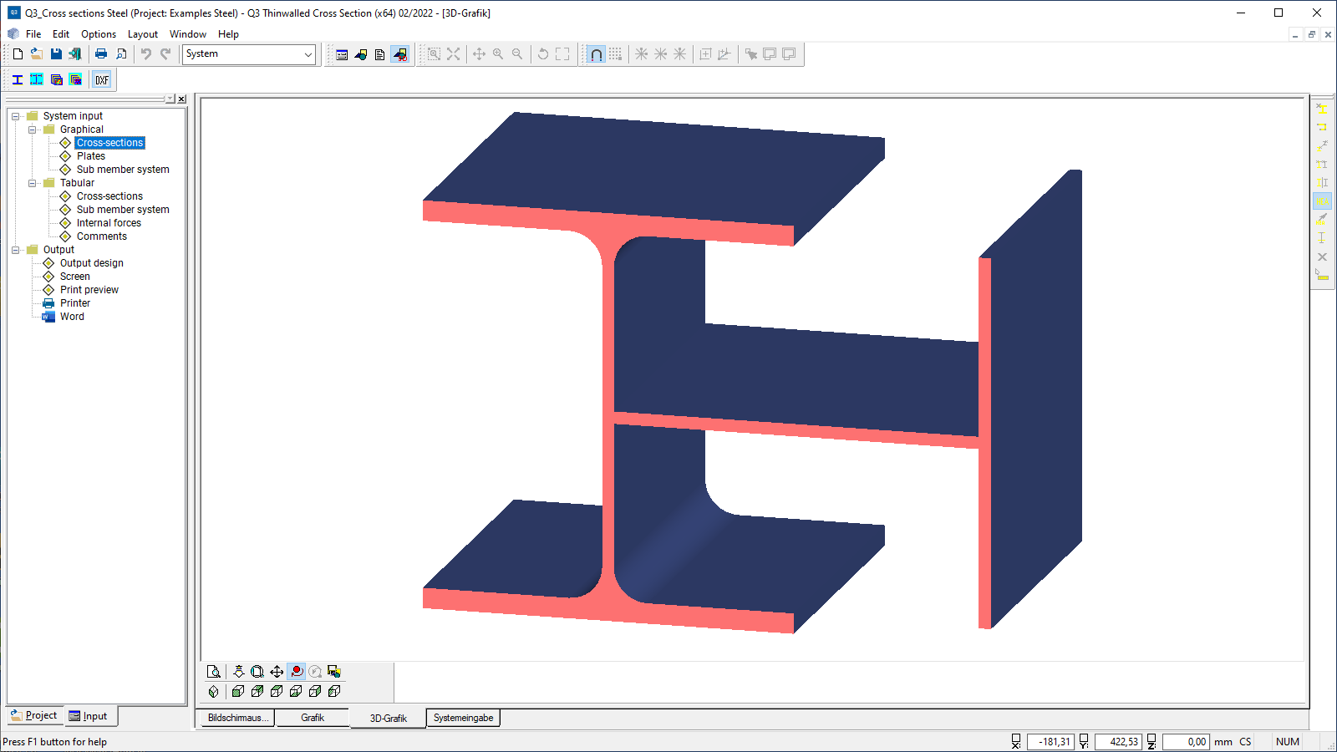Select Screen output item
This screenshot has width=1337, height=752.
[74, 277]
